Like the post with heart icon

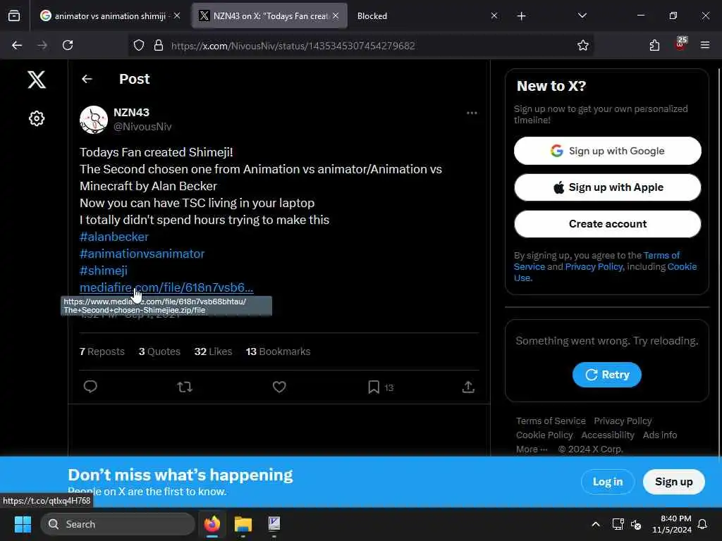click(279, 387)
